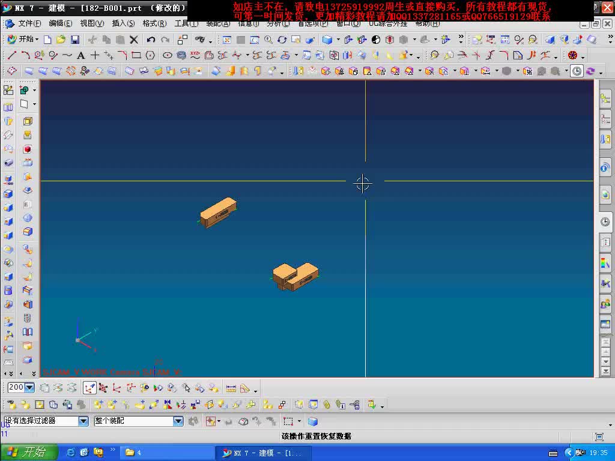Apply the blue cube shaded rendering style
615x461 pixels.
[327, 40]
